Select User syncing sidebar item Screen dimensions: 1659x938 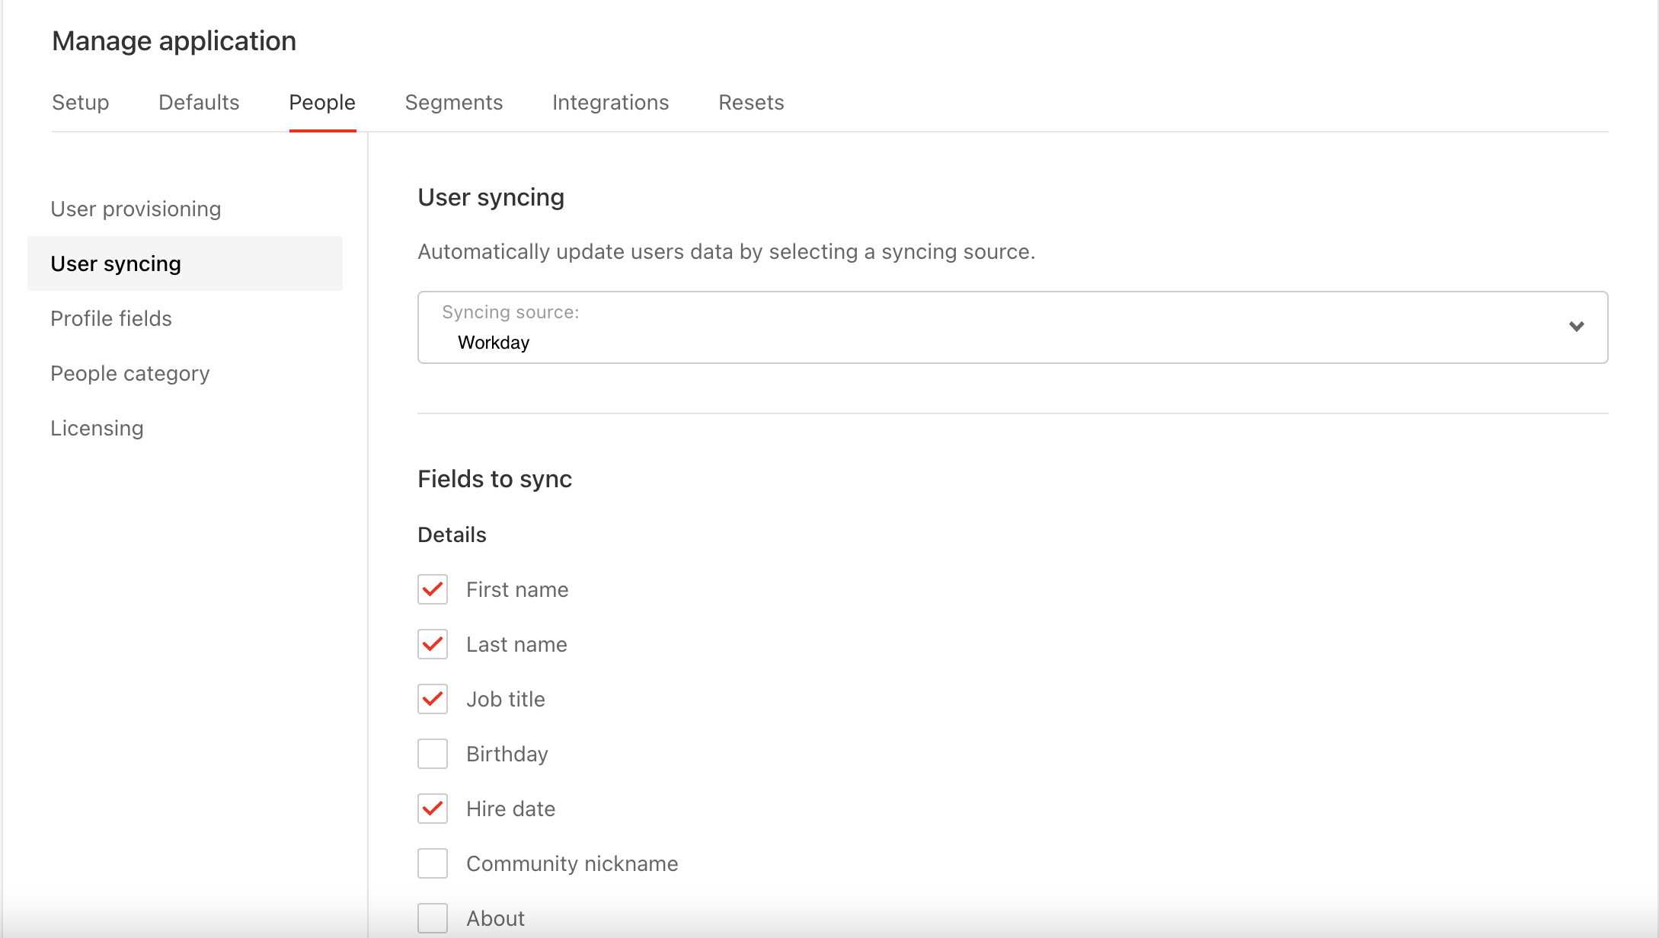(116, 263)
